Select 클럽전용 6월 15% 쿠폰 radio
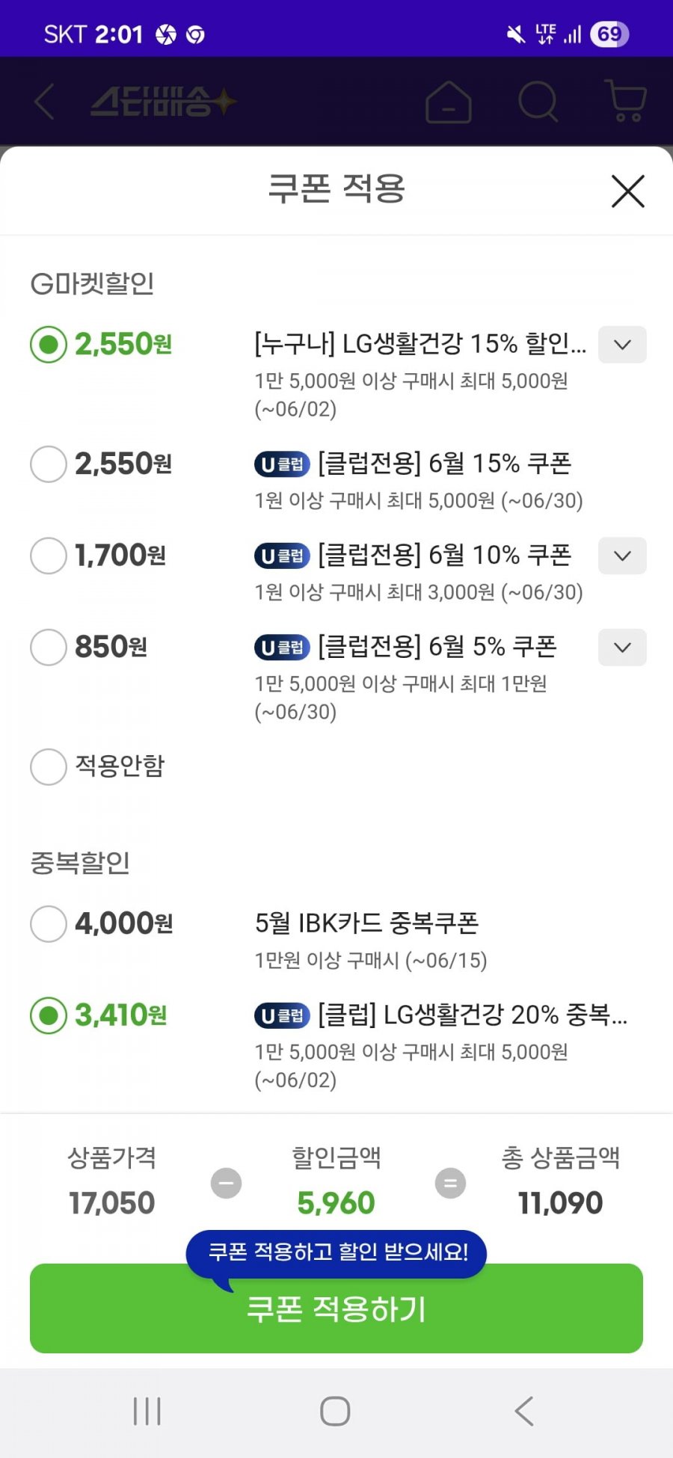Image resolution: width=673 pixels, height=1458 pixels. (49, 464)
